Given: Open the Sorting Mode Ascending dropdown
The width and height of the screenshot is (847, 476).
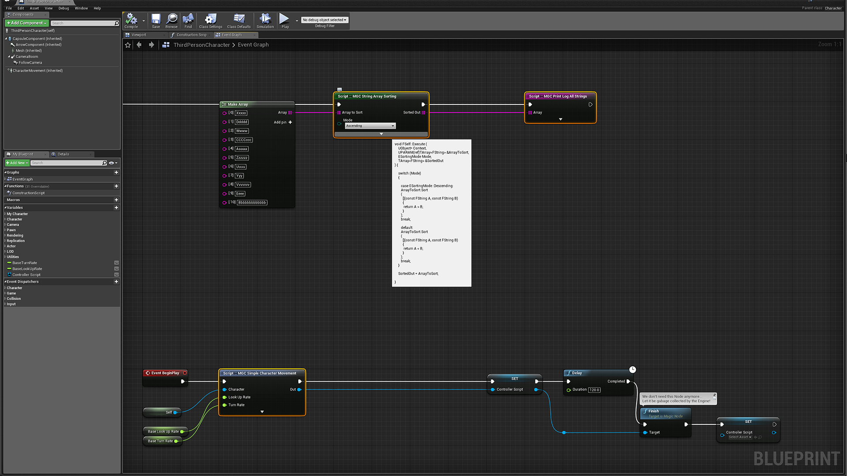Looking at the screenshot, I should click(x=370, y=126).
